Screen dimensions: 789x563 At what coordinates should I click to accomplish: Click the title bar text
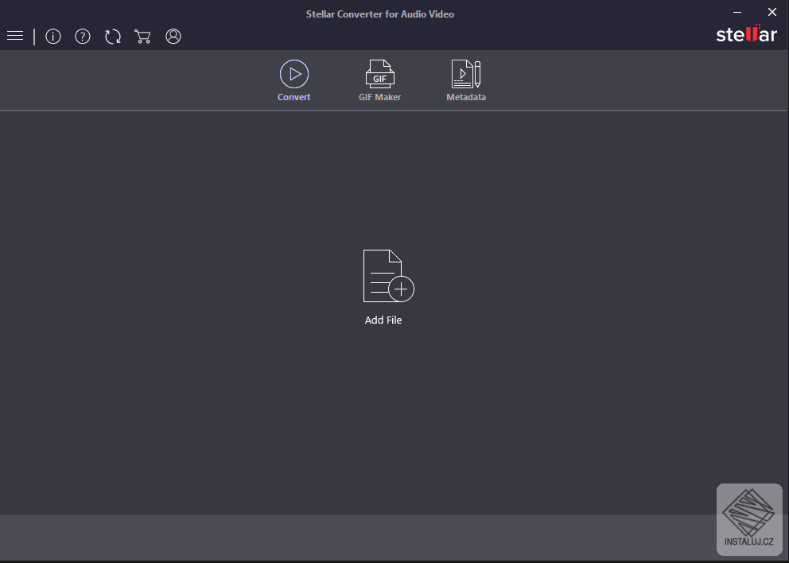point(379,14)
